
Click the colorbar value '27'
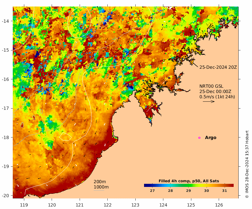[x=152, y=191]
